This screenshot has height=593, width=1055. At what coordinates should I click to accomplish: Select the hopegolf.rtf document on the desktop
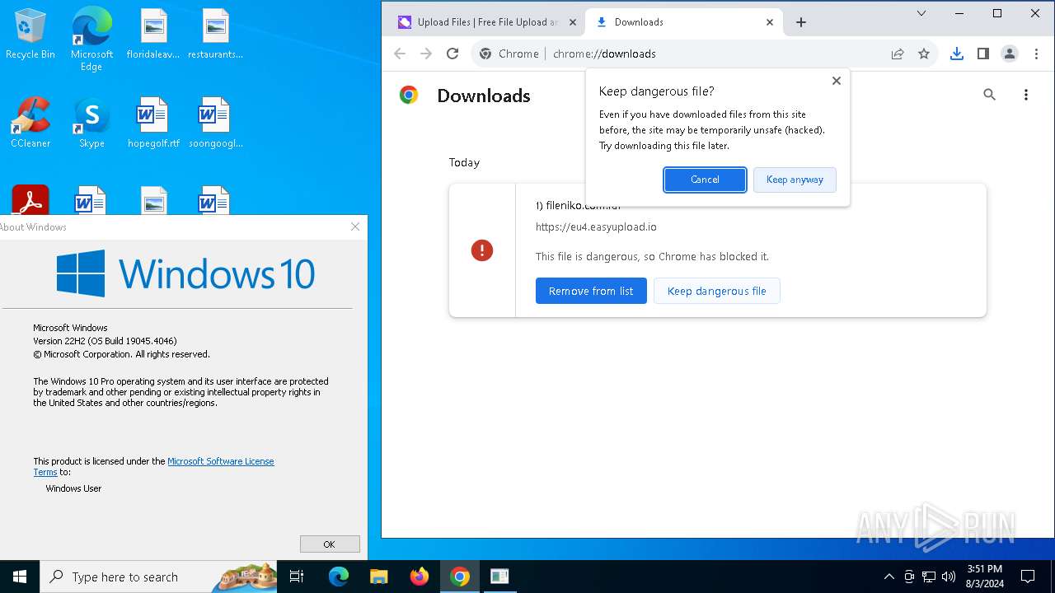[153, 123]
